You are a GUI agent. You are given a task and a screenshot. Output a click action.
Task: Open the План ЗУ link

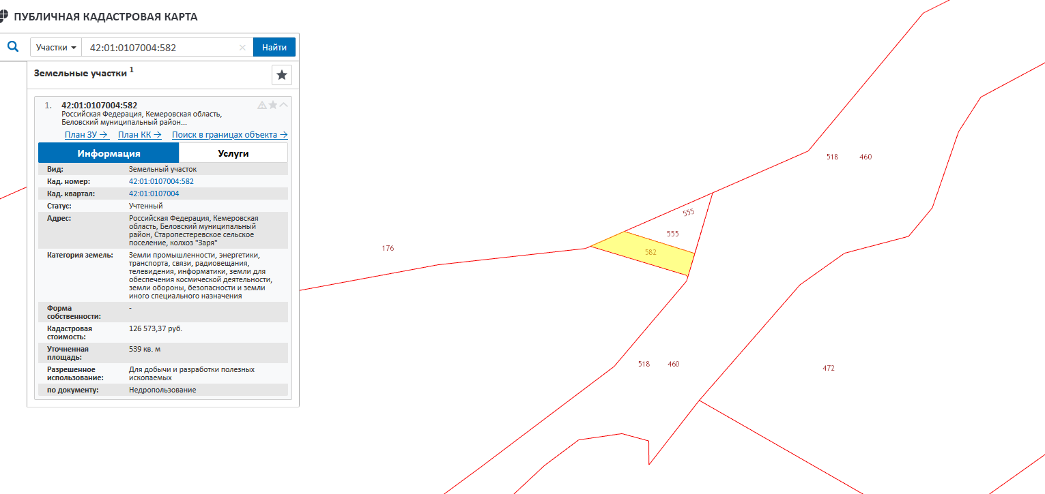pos(87,135)
